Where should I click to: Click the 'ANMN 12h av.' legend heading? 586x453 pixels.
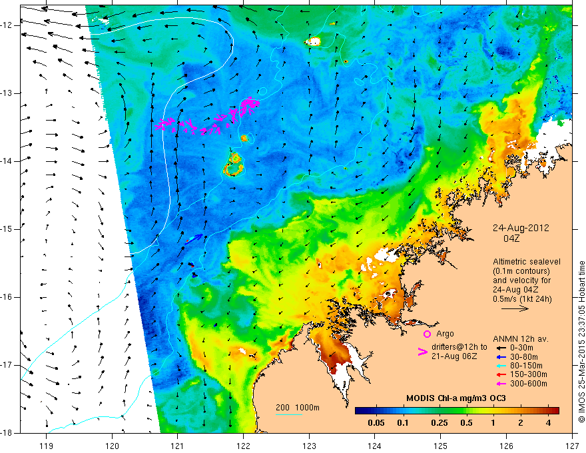(x=521, y=339)
